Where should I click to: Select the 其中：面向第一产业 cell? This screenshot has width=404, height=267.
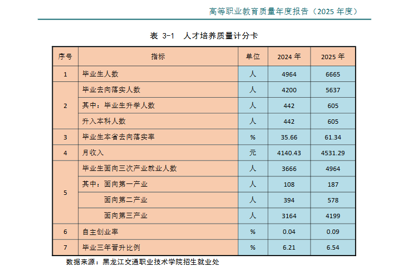pos(158,184)
